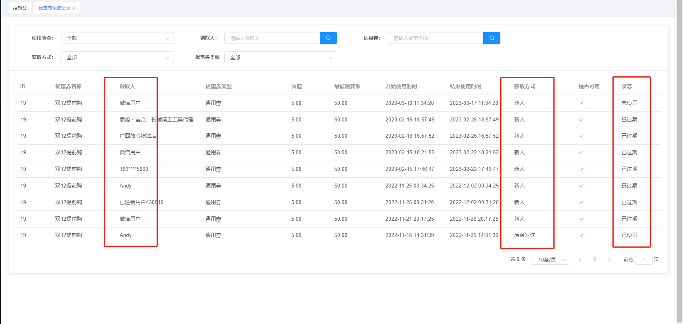Click page number 1 in pagination
Screen dimensions: 683x324
(x=595, y=260)
